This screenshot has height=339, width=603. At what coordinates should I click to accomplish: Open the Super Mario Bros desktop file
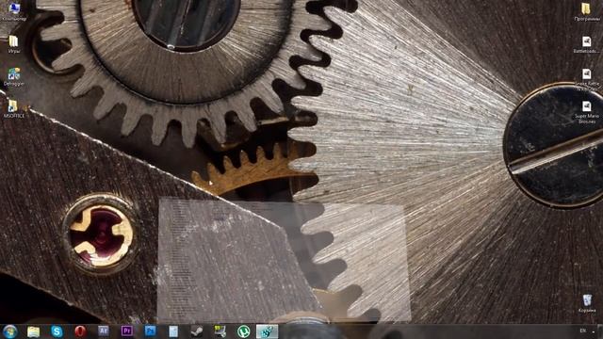pyautogui.click(x=586, y=112)
